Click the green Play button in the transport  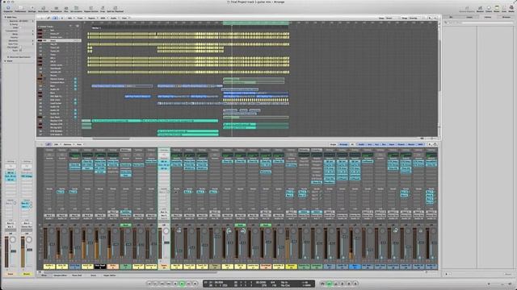(x=182, y=284)
